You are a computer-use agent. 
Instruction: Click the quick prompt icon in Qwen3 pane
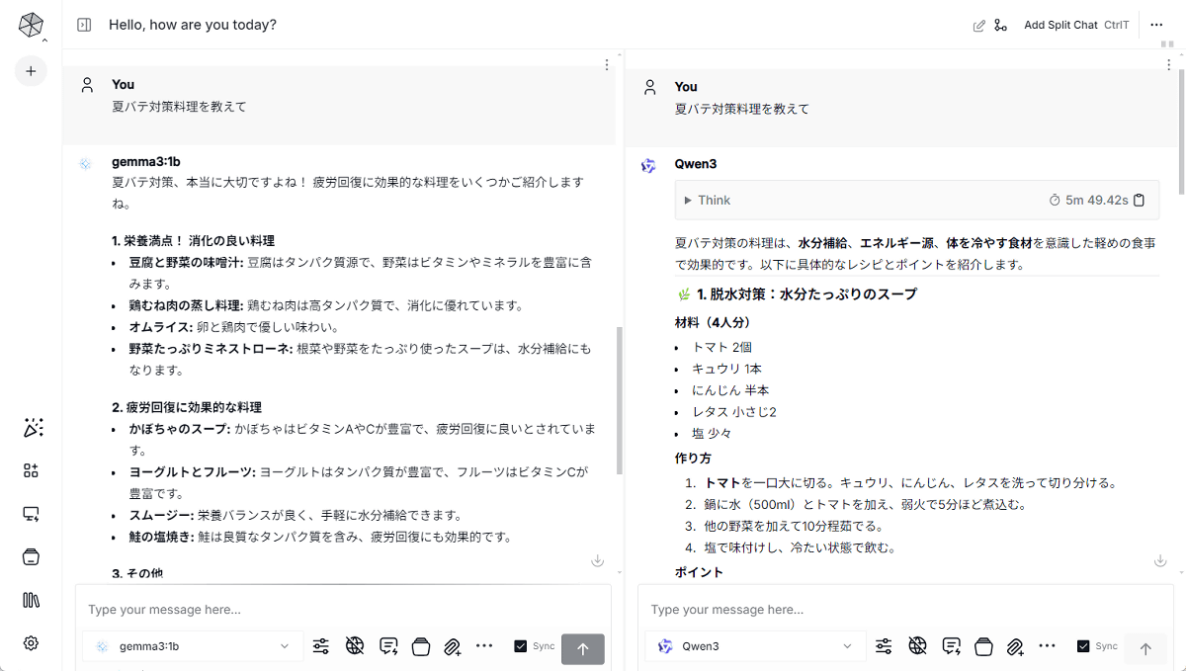951,646
